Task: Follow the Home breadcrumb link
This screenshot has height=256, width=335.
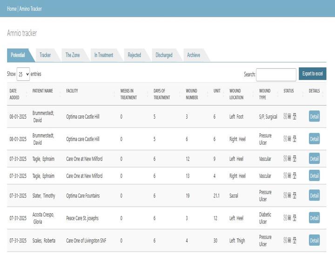Action: 12,9
